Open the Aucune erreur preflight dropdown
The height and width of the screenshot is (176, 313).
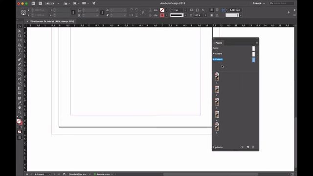click(x=112, y=174)
